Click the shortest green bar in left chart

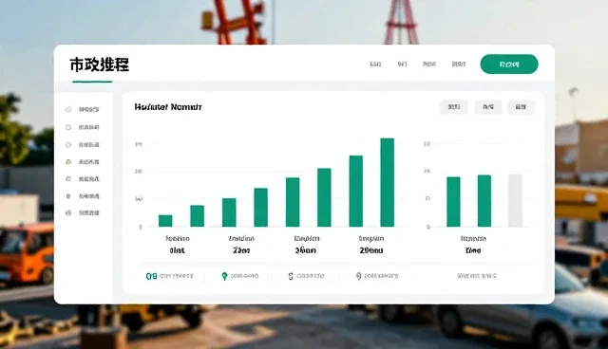point(165,221)
